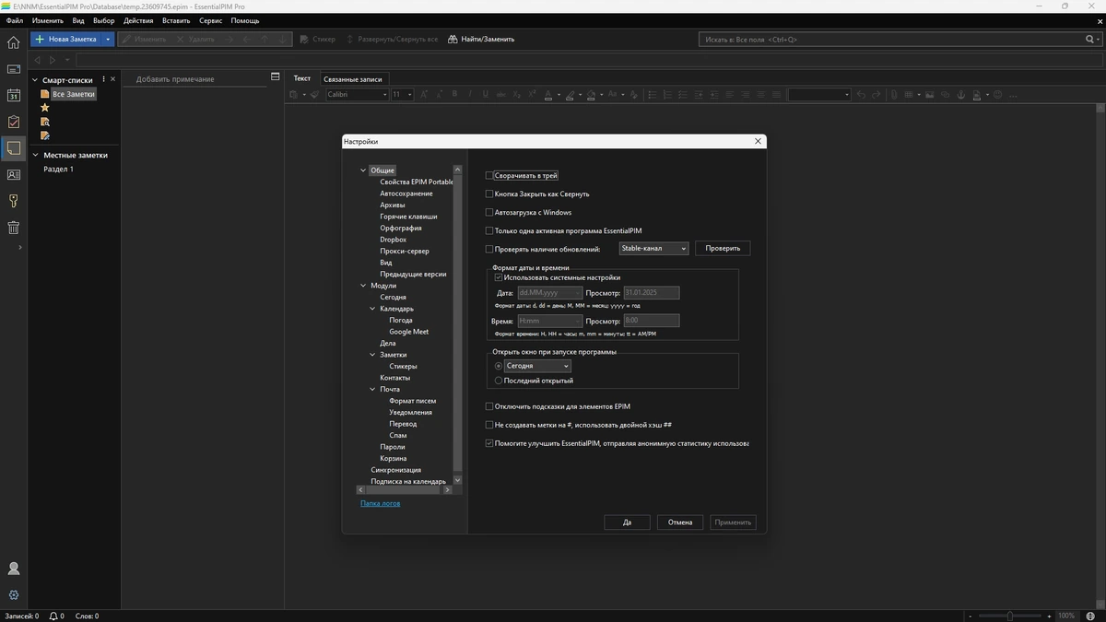Viewport: 1106px width, 622px height.
Task: Click the reminders bell in status bar
Action: tap(53, 616)
